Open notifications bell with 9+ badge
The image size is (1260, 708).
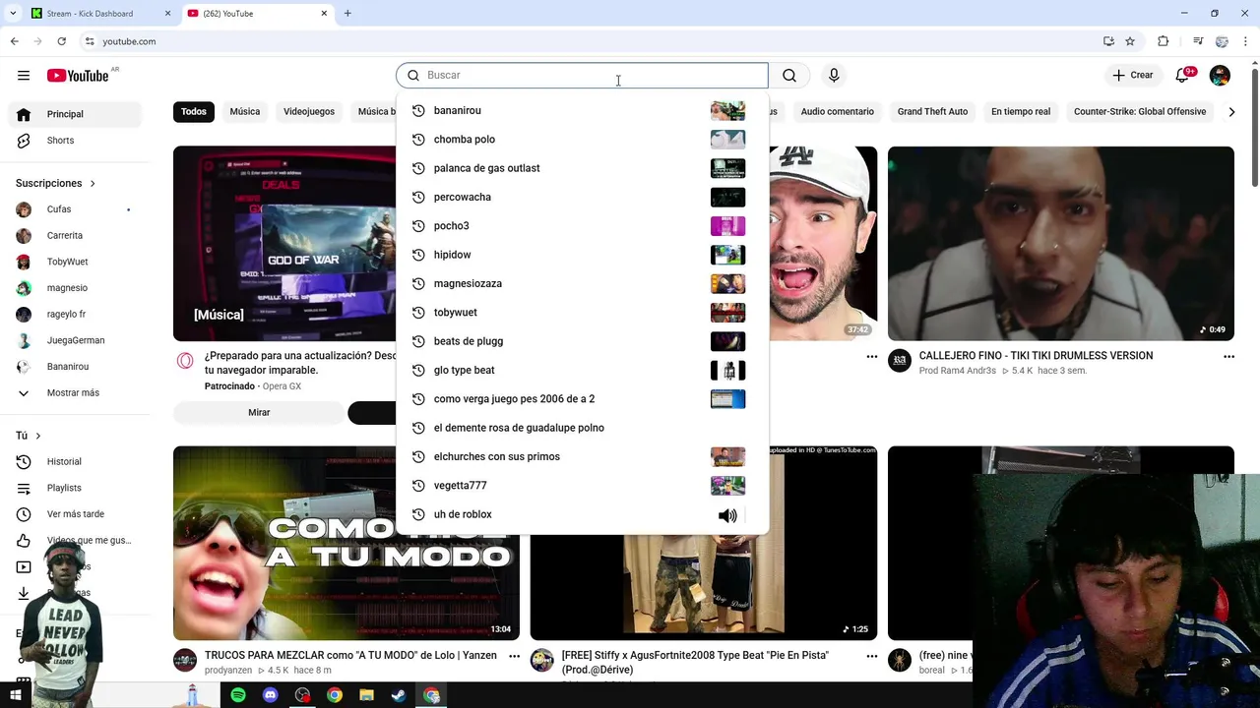pyautogui.click(x=1183, y=76)
